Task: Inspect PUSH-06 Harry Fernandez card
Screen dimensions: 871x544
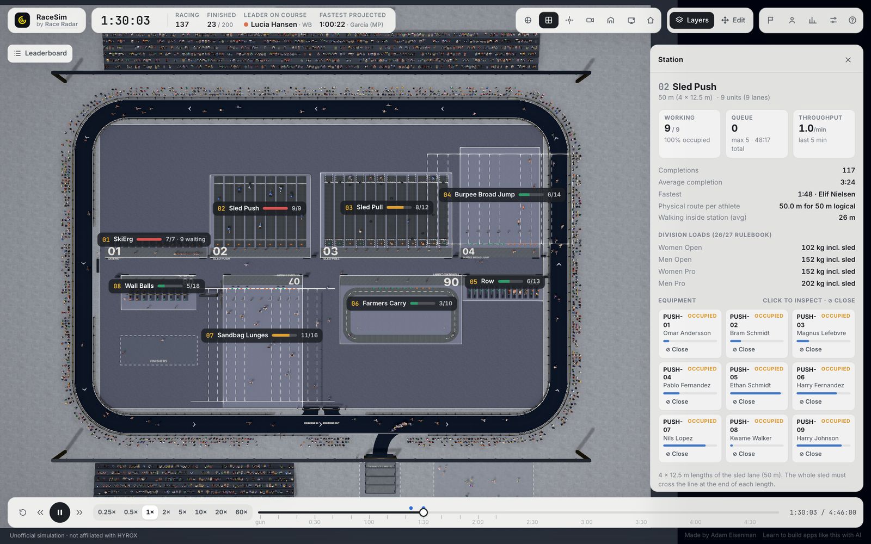Action: click(824, 386)
